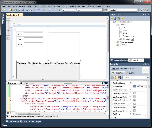Click the vertical split view icon

click(102, 83)
